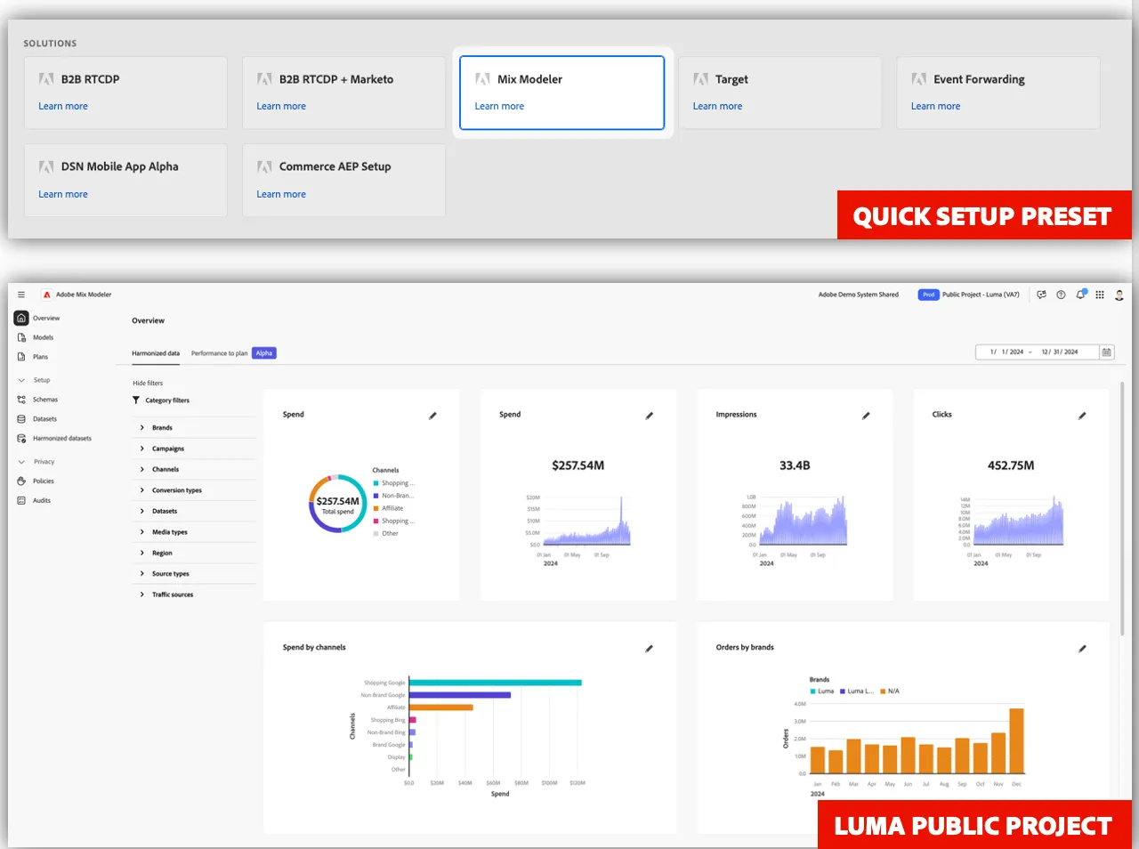The height and width of the screenshot is (849, 1139).
Task: Open the help question mark icon
Action: pyautogui.click(x=1061, y=295)
